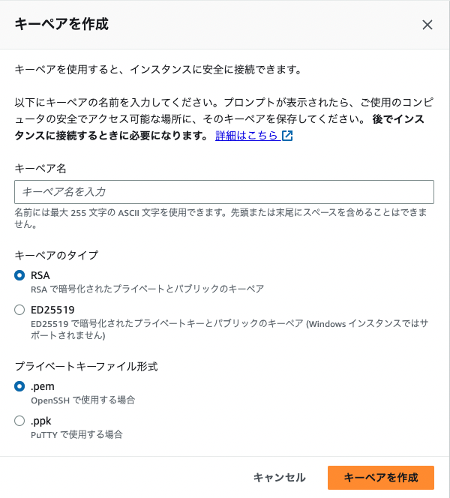Click the RSA option label text
Screen dimensions: 450x498
coord(40,275)
